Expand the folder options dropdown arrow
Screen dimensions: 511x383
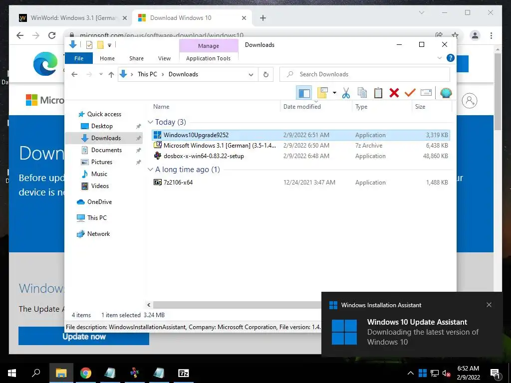(x=334, y=93)
